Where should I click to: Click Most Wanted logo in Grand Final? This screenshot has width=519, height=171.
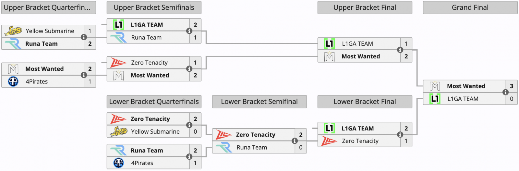pos(435,86)
